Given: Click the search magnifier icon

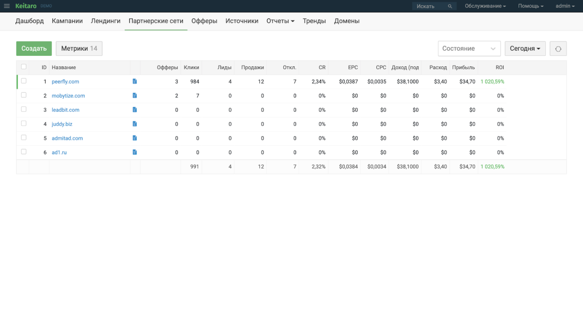Looking at the screenshot, I should coord(450,6).
